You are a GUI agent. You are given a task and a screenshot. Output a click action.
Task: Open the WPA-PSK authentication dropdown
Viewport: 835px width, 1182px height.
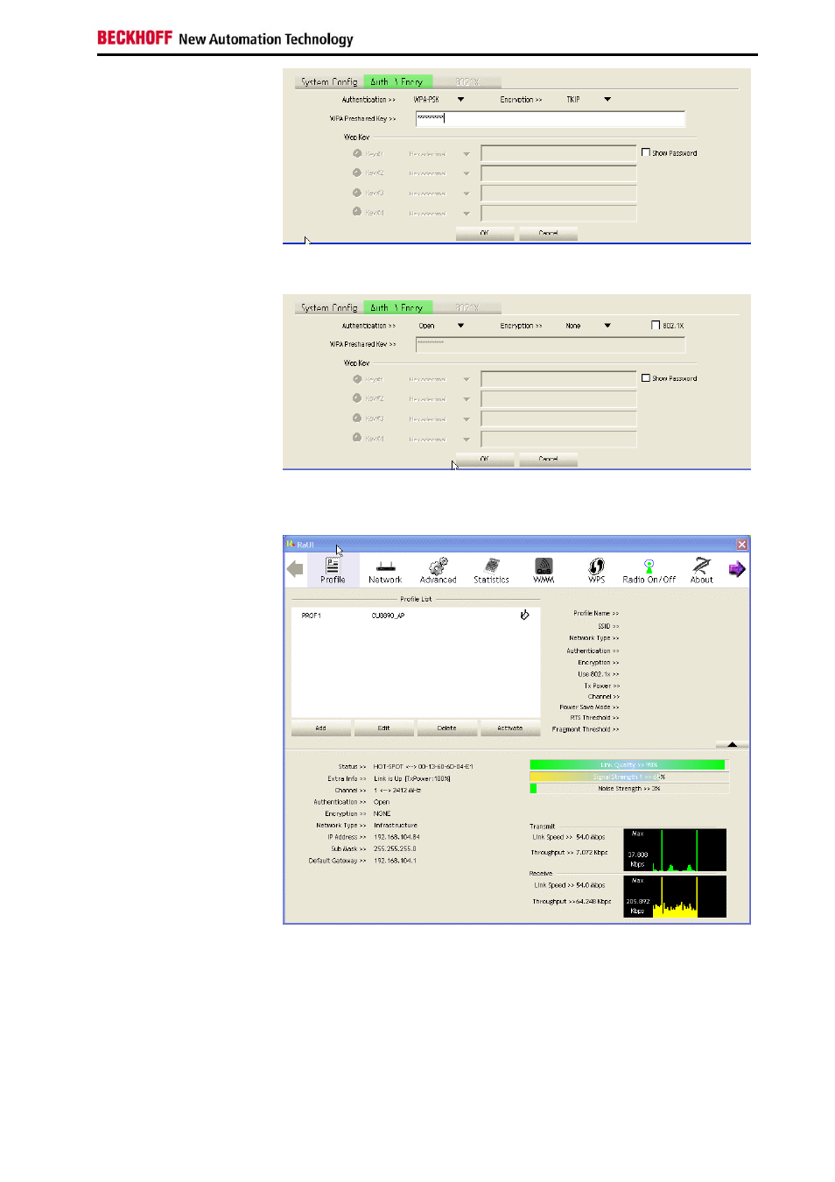pos(460,100)
